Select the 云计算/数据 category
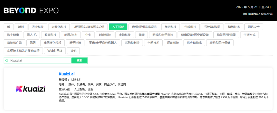This screenshot has width=277, height=113. (212, 27)
